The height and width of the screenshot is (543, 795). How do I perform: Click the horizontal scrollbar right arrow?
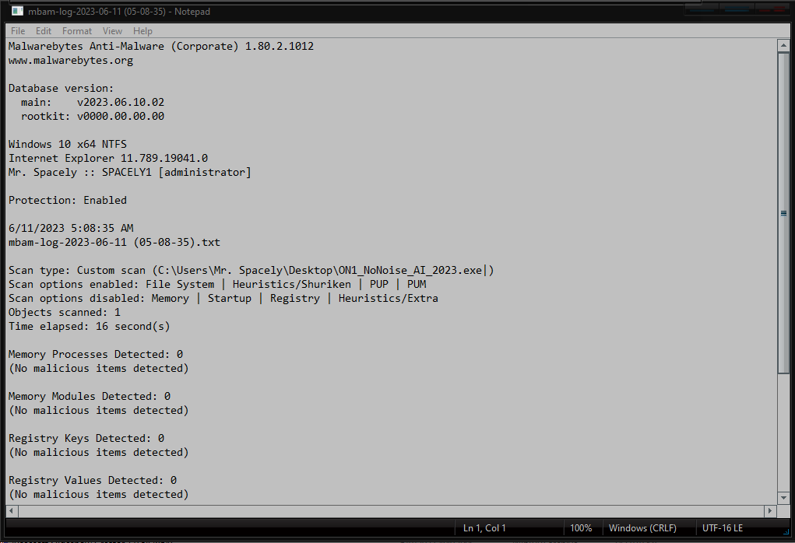[770, 510]
